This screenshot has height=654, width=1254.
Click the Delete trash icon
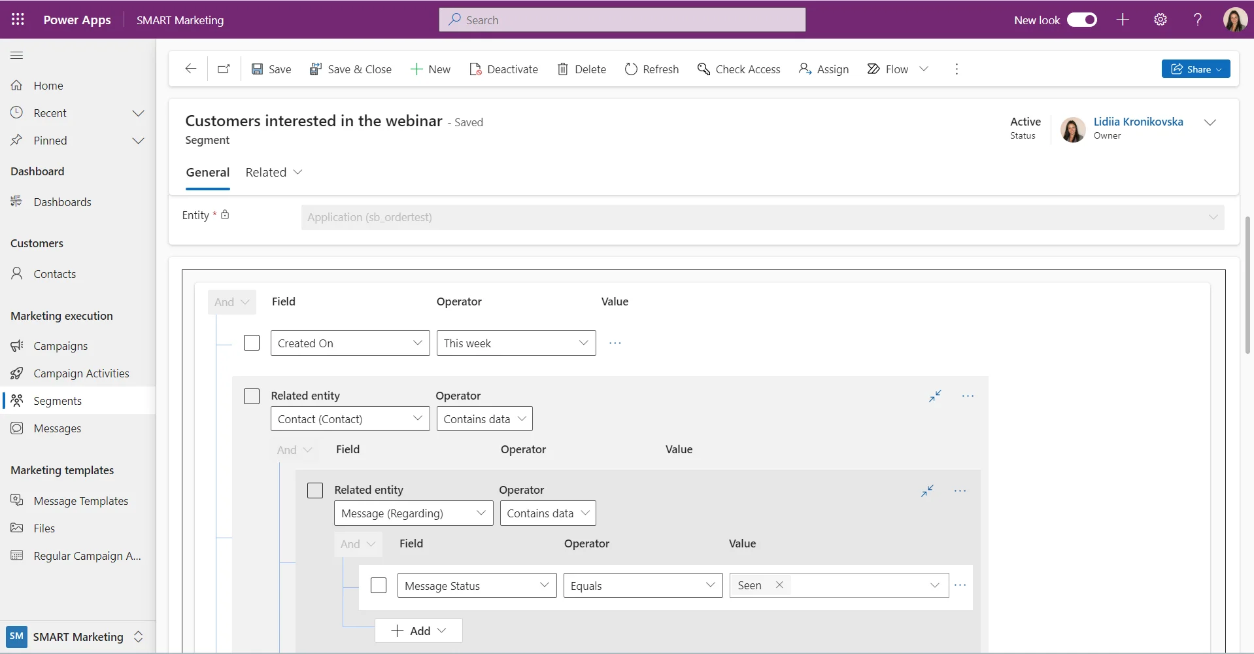(x=562, y=69)
